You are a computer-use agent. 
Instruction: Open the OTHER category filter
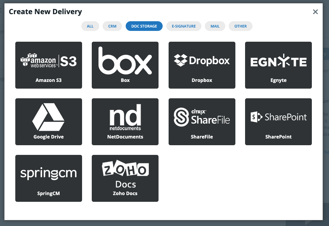click(241, 26)
